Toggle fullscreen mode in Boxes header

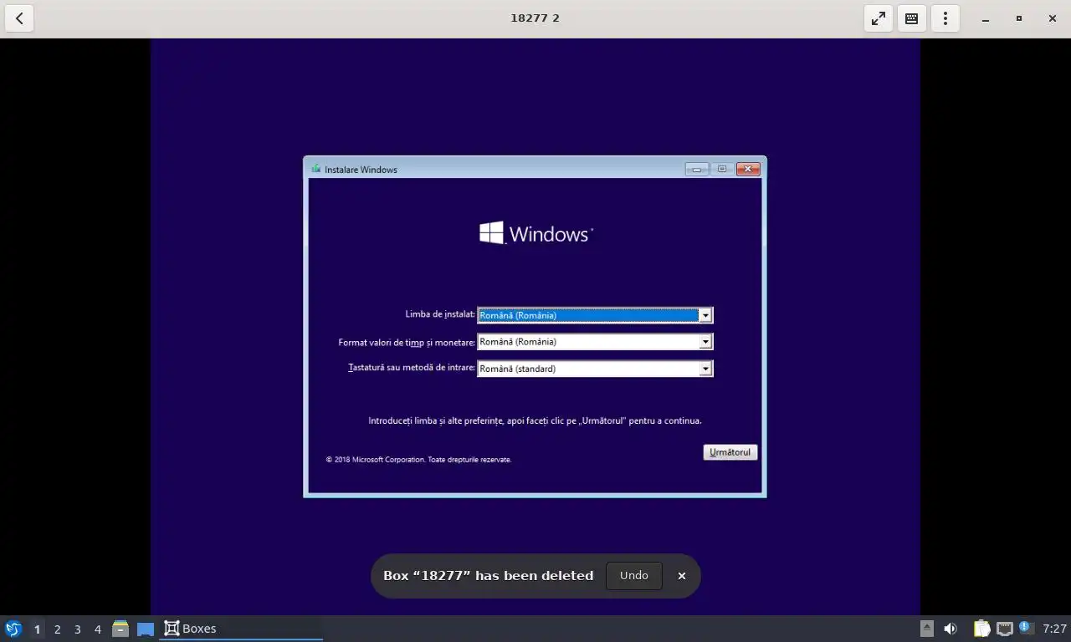coord(879,18)
